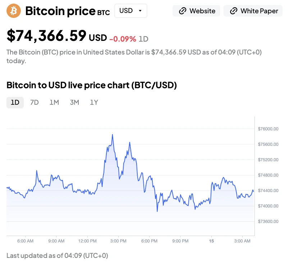Click the highest peak of the price line

coord(112,135)
